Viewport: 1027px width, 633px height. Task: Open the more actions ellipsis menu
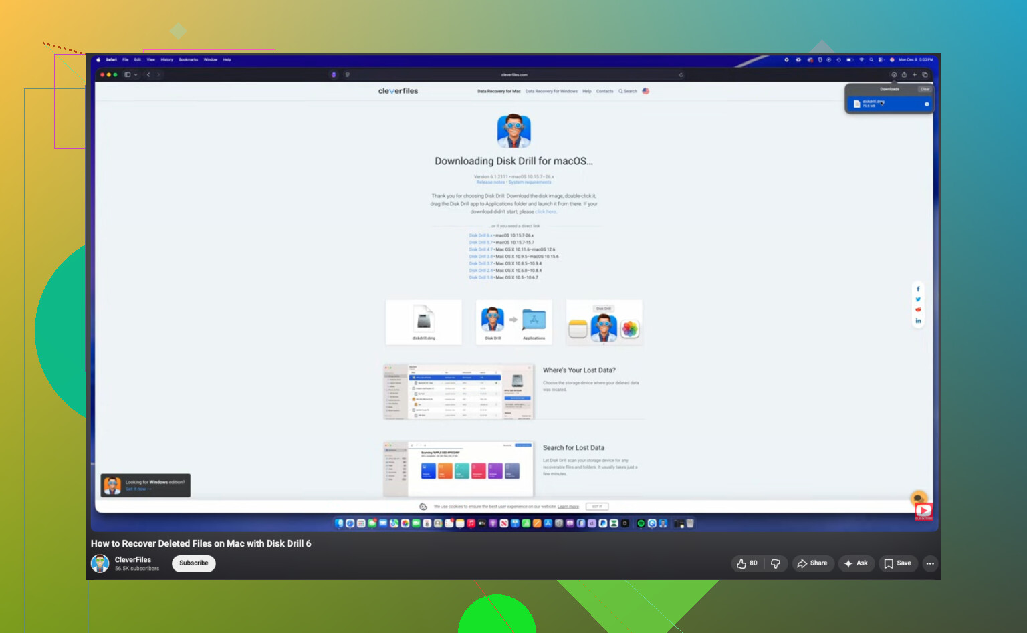coord(930,563)
